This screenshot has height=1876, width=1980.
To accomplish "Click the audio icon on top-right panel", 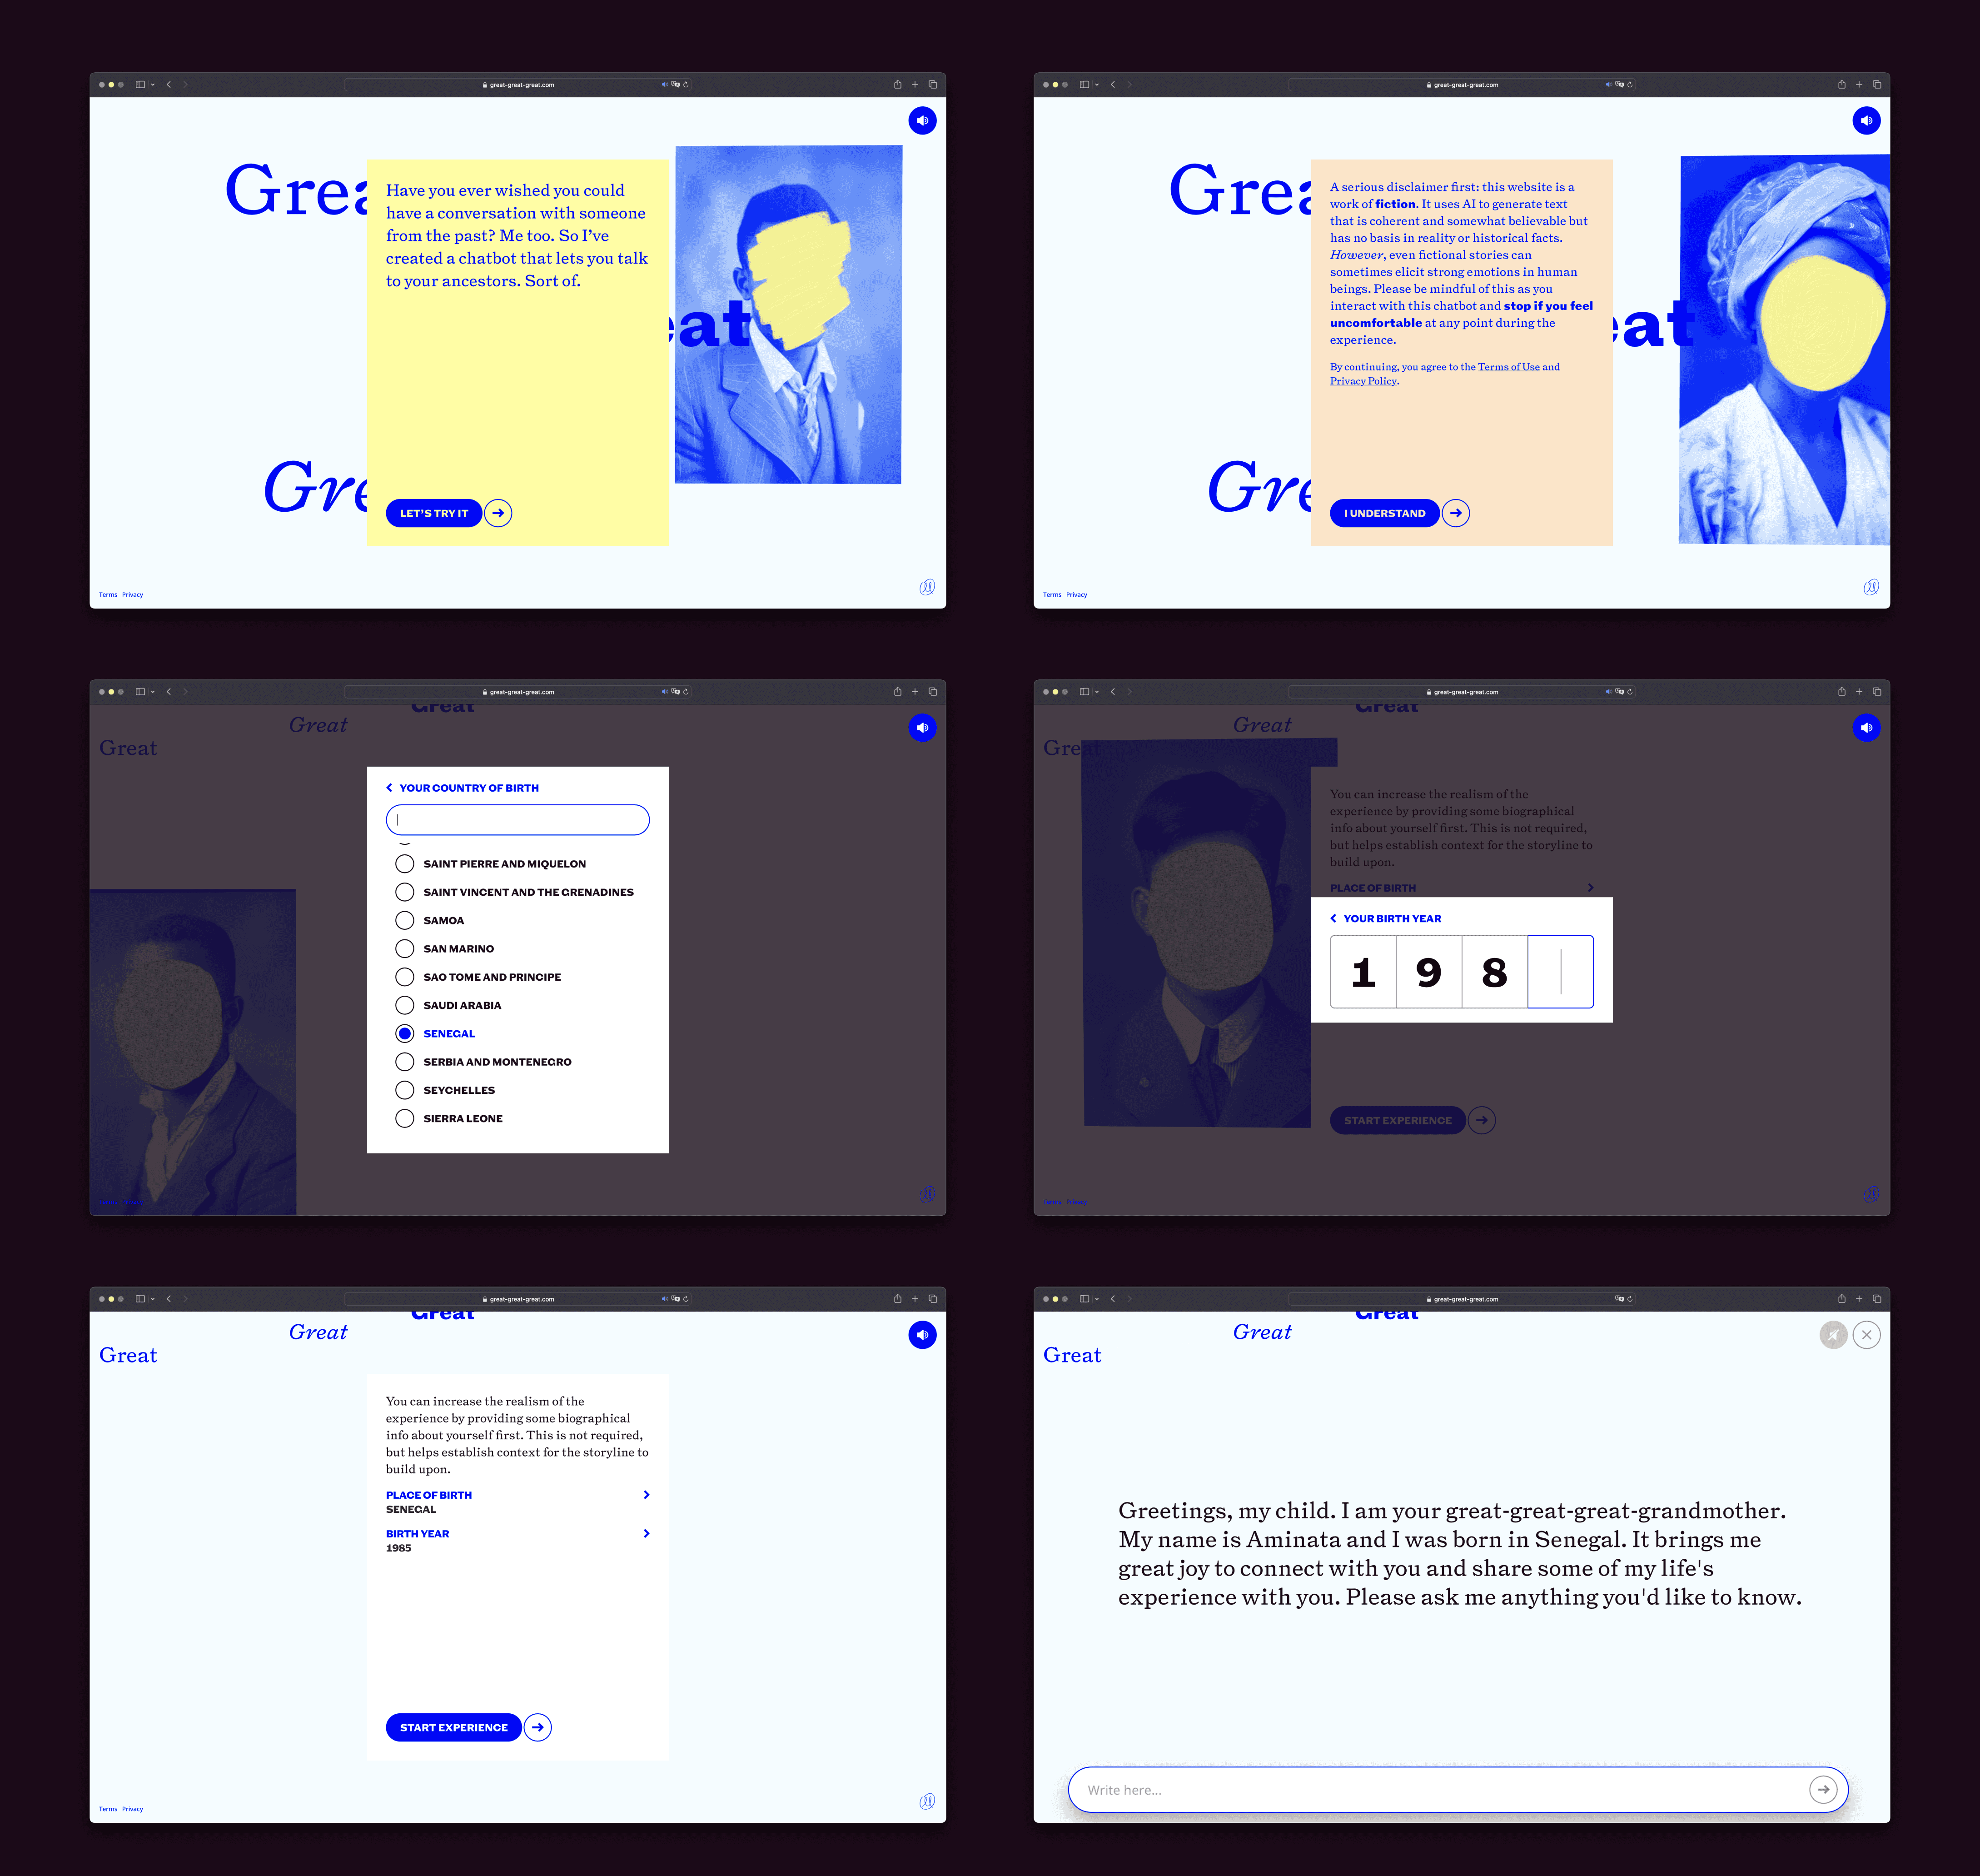I will pyautogui.click(x=1867, y=120).
